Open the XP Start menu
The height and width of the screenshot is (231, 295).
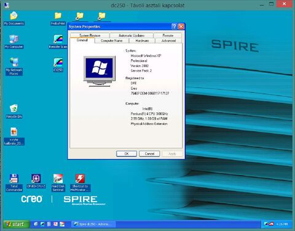point(17,224)
